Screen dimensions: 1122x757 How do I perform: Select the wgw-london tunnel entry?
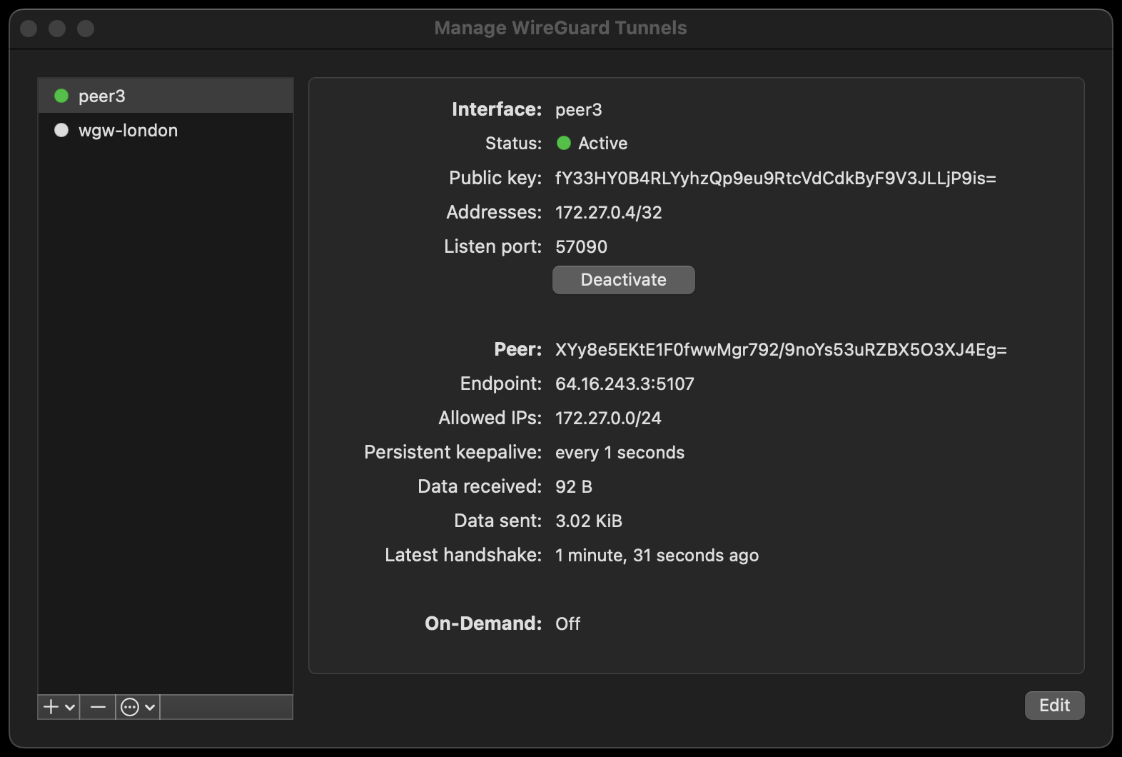[128, 130]
